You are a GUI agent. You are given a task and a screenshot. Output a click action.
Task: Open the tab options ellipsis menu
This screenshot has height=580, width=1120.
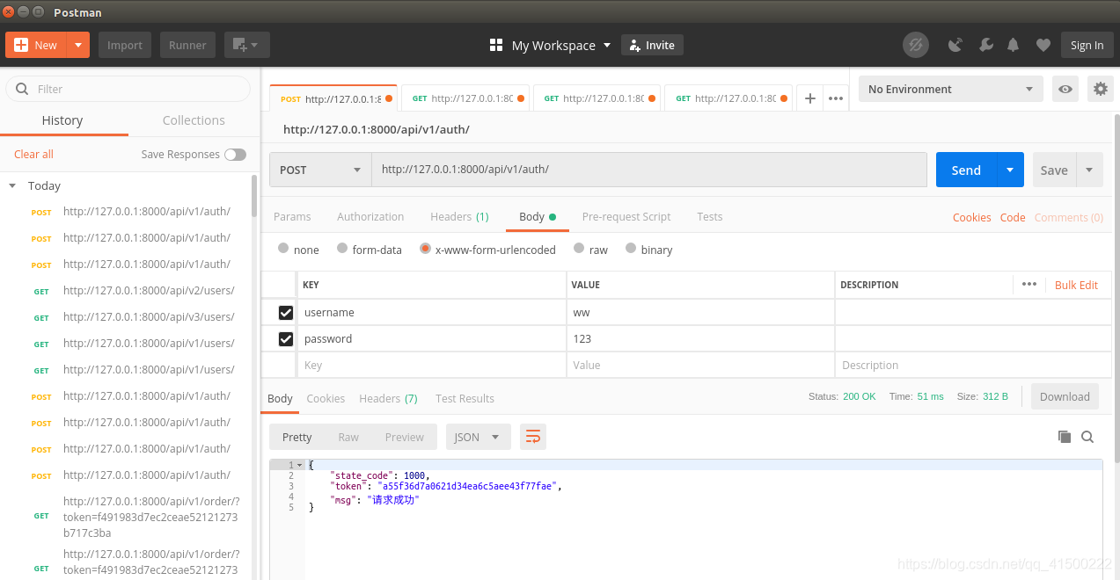click(836, 98)
